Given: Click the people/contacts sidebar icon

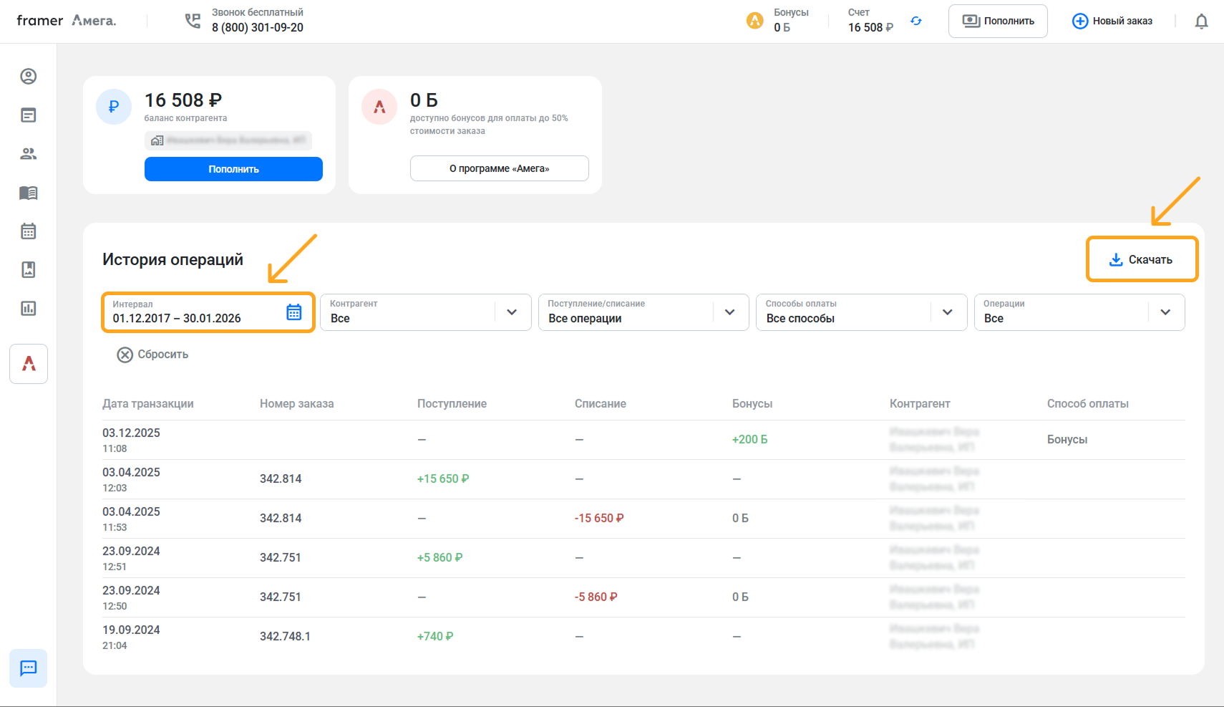Looking at the screenshot, I should [x=29, y=154].
